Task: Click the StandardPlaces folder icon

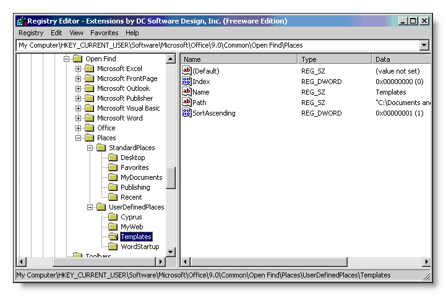Action: tap(101, 148)
